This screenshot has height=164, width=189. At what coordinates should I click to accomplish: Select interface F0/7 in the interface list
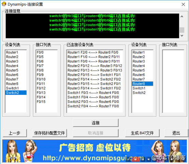click(46, 66)
